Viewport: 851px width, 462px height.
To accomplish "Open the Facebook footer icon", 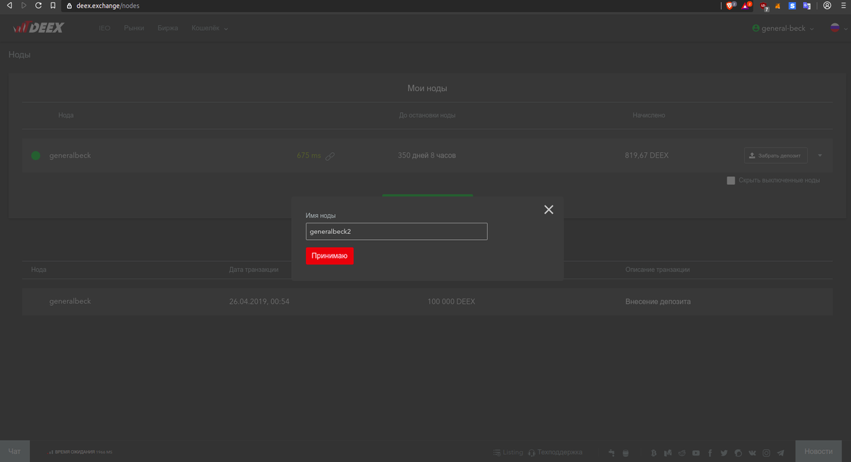I will (710, 453).
